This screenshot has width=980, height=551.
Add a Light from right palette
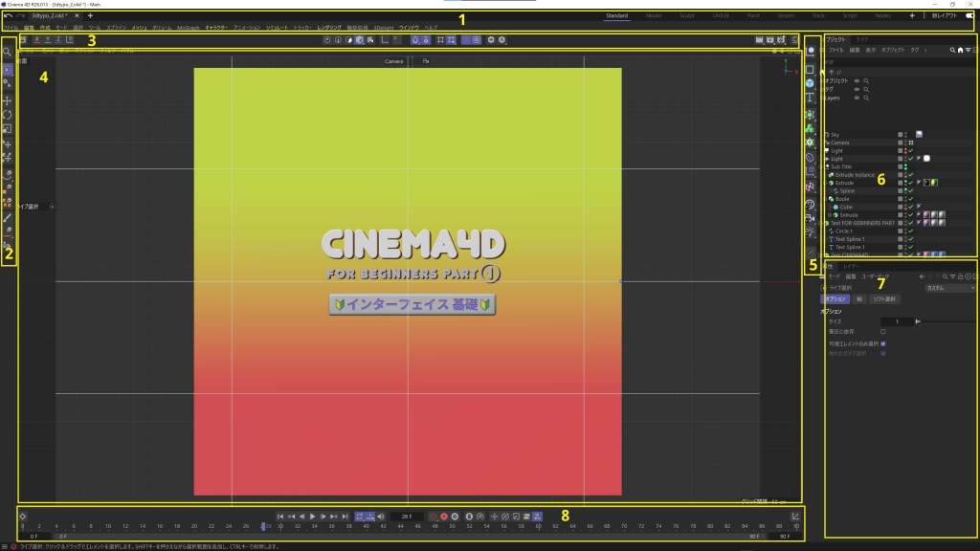[x=810, y=231]
